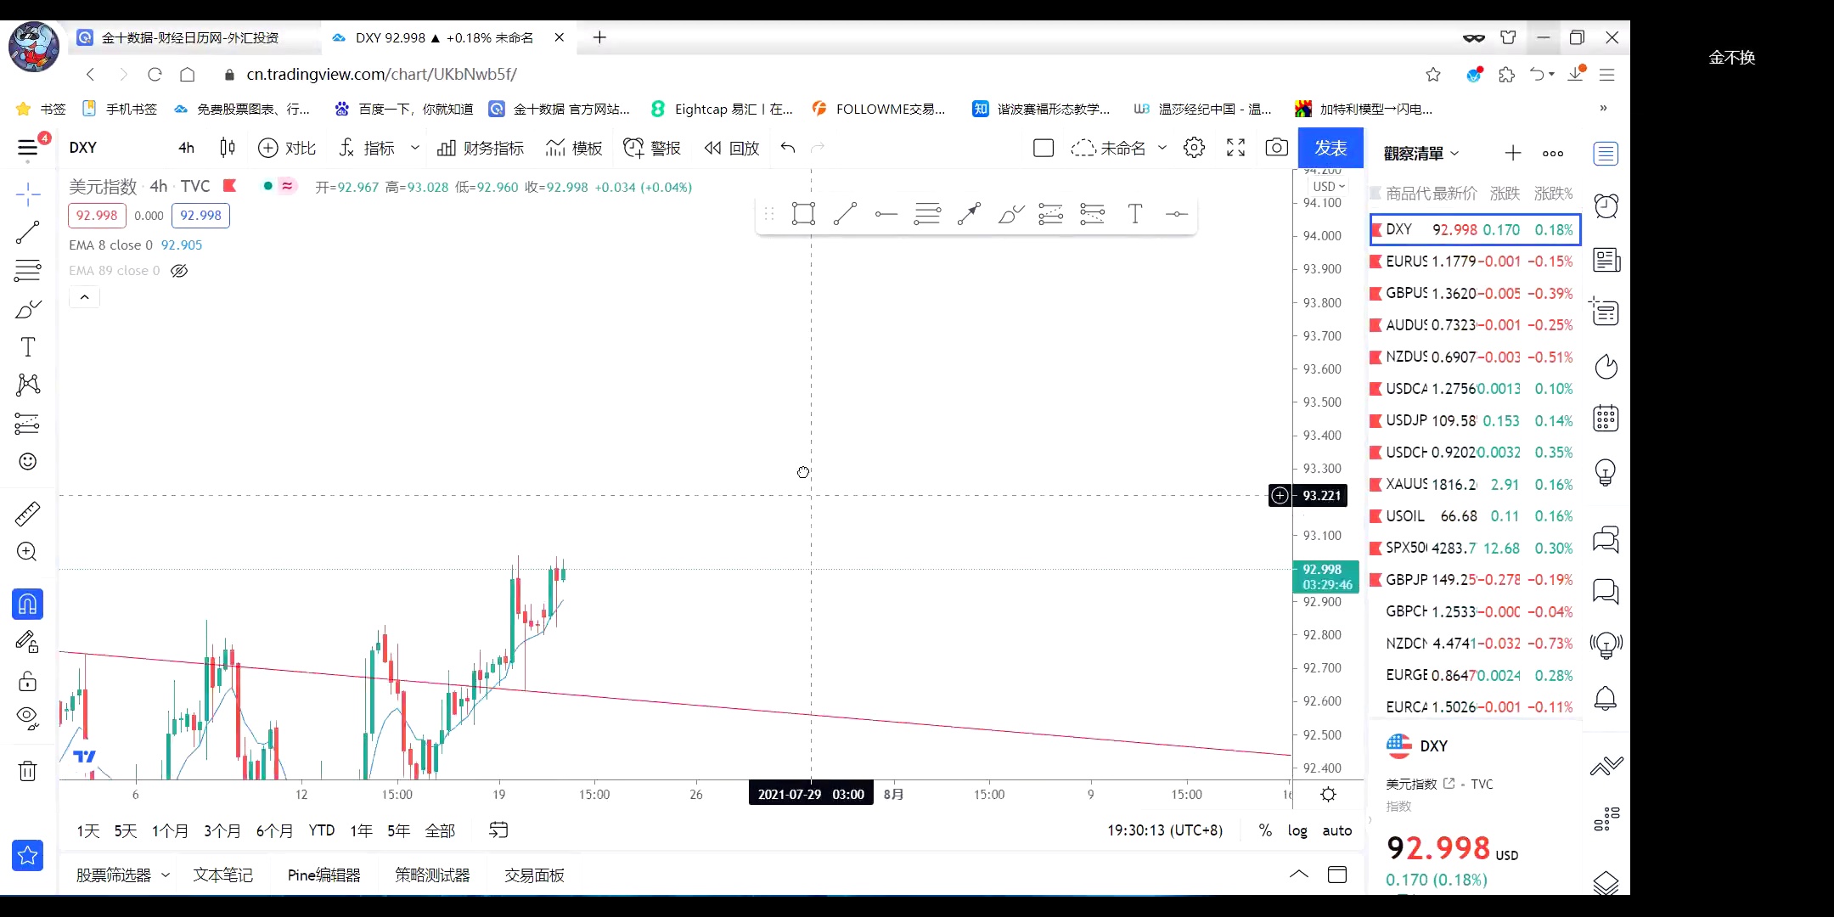
Task: Click the blue 发表 publish button
Action: point(1330,148)
